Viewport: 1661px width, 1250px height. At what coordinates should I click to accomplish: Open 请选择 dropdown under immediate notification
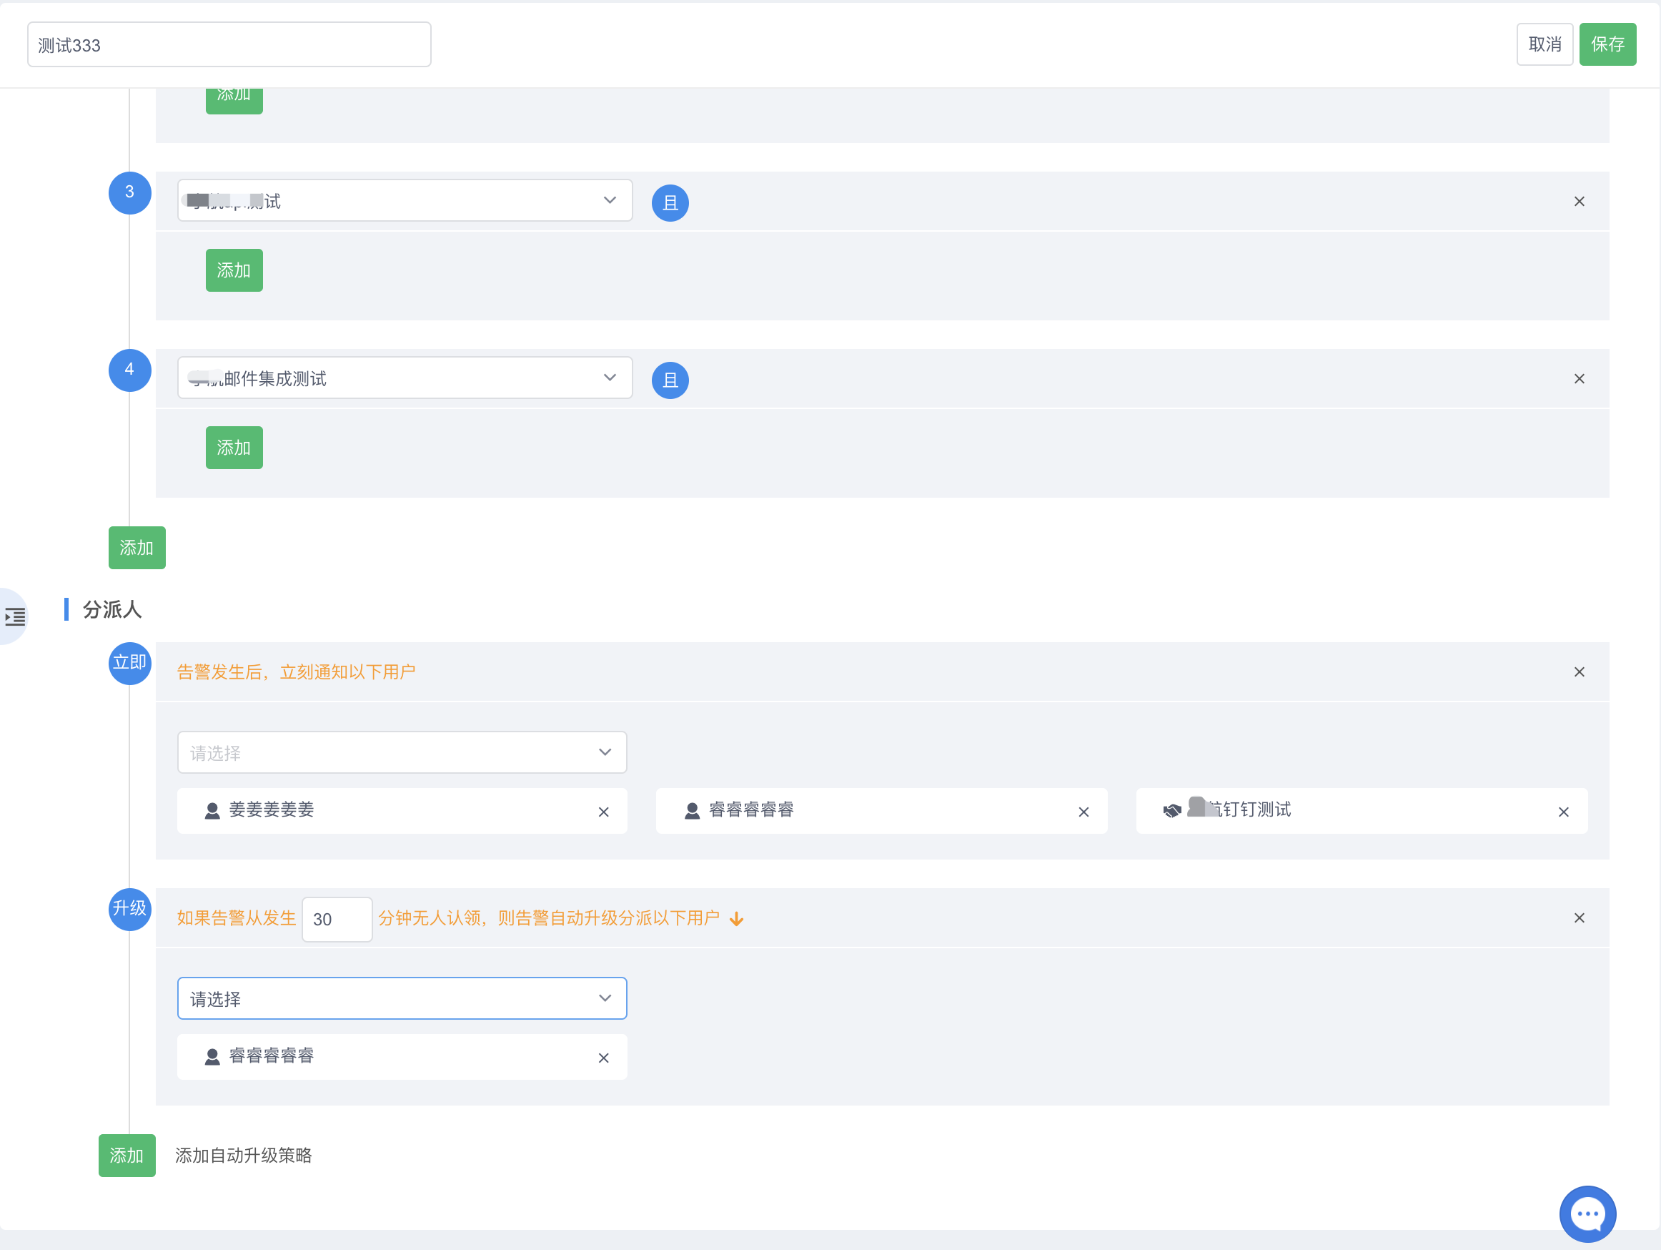[x=402, y=752]
